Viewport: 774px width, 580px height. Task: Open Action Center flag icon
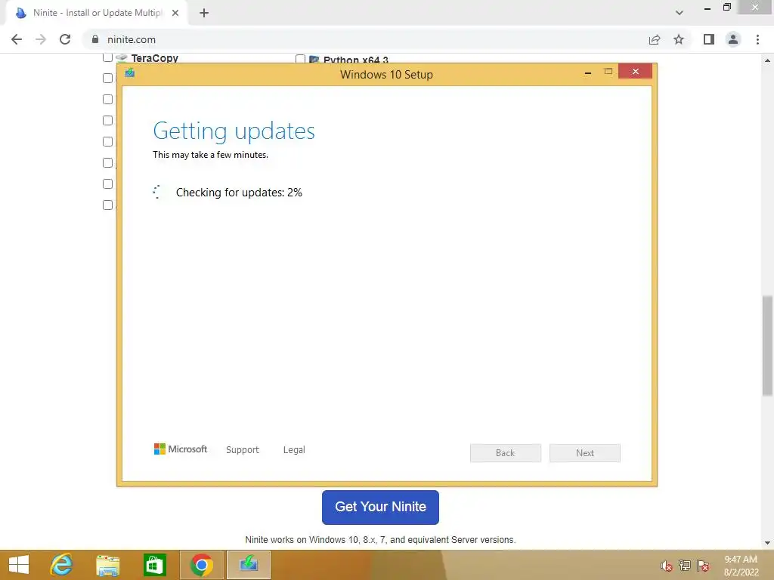pyautogui.click(x=703, y=566)
